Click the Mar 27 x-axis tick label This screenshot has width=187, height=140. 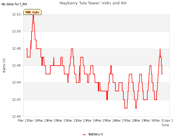[x=121, y=120]
